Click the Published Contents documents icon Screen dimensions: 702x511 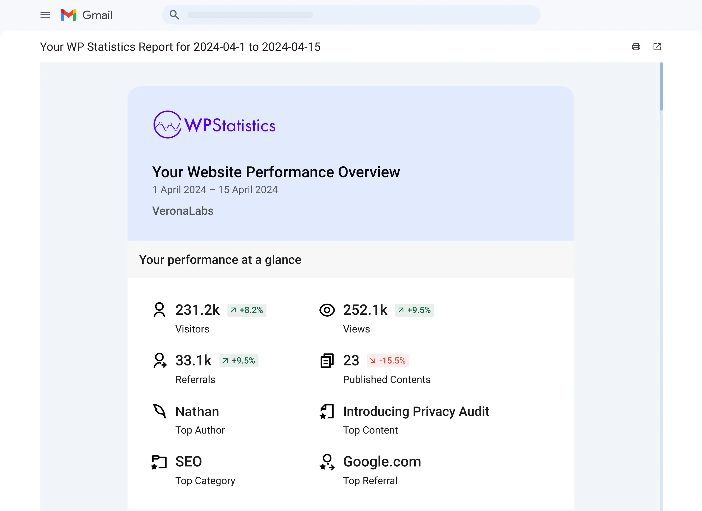point(327,361)
